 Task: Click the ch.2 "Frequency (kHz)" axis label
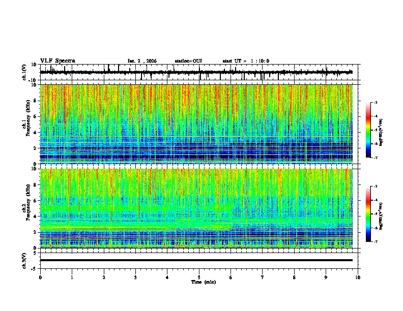28,202
